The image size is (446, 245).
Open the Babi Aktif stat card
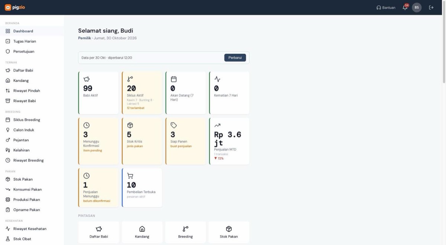pos(98,93)
